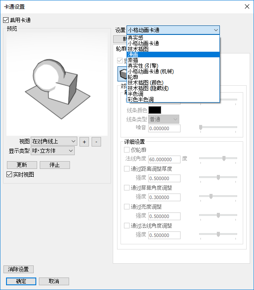
Task: Collapse the 设置 preset dropdown arrow
Action: click(x=216, y=30)
